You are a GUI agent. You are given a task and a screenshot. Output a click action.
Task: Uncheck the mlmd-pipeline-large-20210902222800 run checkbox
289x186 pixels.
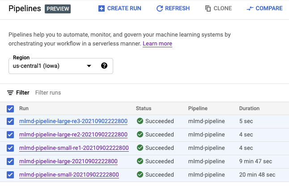click(x=10, y=161)
